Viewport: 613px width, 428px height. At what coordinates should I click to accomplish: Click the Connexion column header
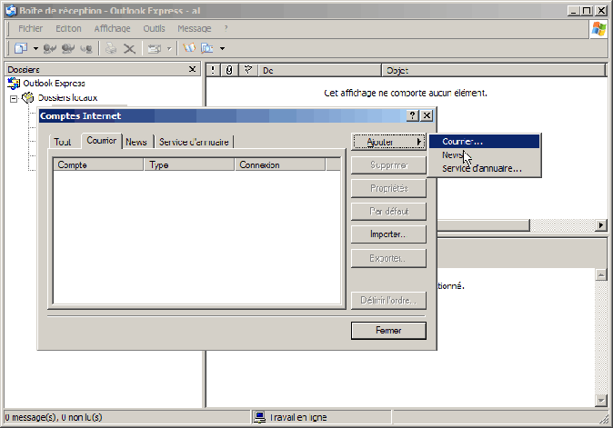280,164
